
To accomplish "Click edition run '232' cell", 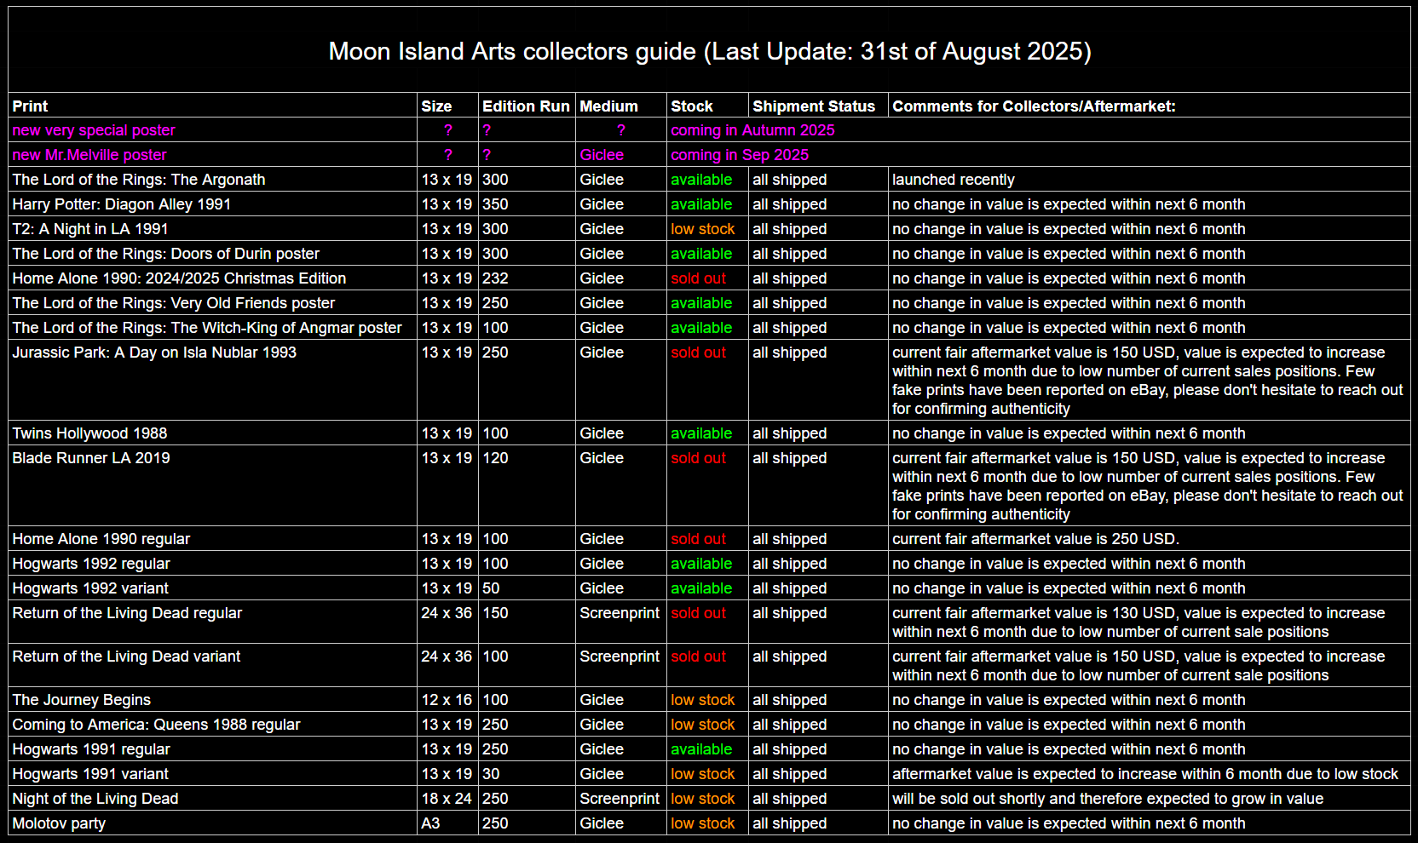I will (495, 278).
